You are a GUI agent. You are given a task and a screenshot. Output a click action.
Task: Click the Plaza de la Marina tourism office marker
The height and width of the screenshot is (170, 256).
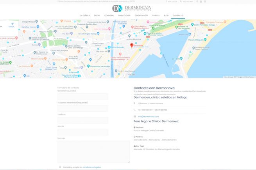coord(145,33)
